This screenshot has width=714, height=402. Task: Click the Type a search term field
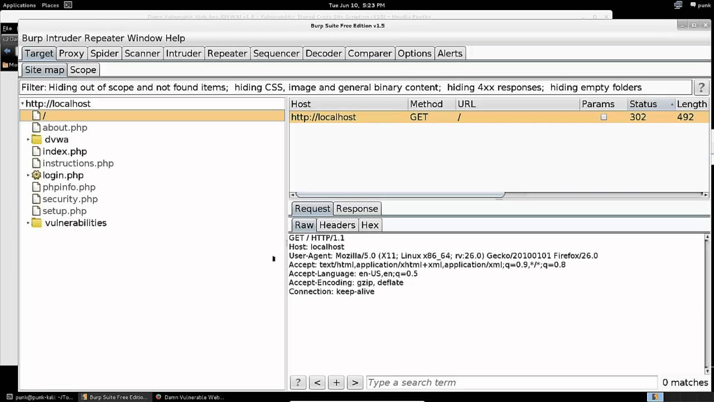(512, 382)
